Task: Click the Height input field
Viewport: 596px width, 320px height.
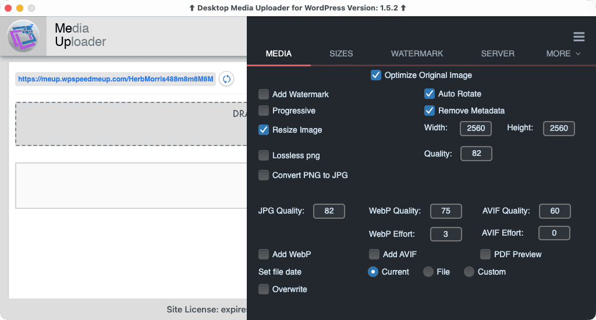Action: pos(559,129)
